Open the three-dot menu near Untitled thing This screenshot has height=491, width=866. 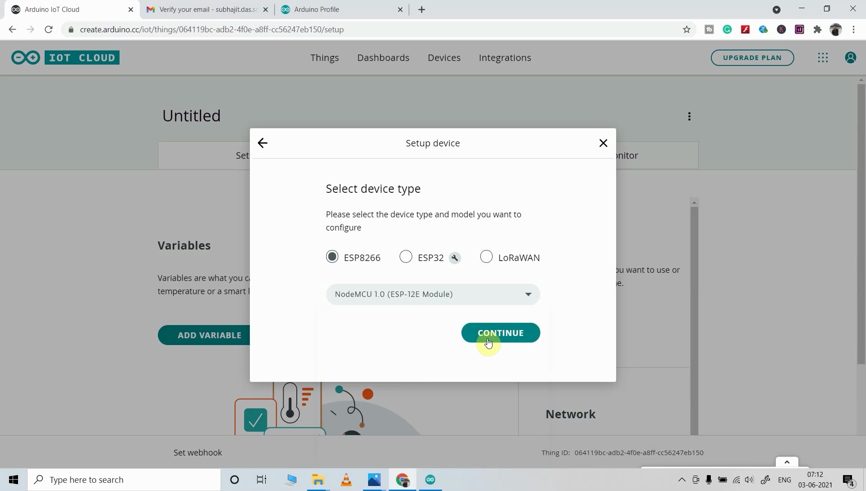click(689, 116)
